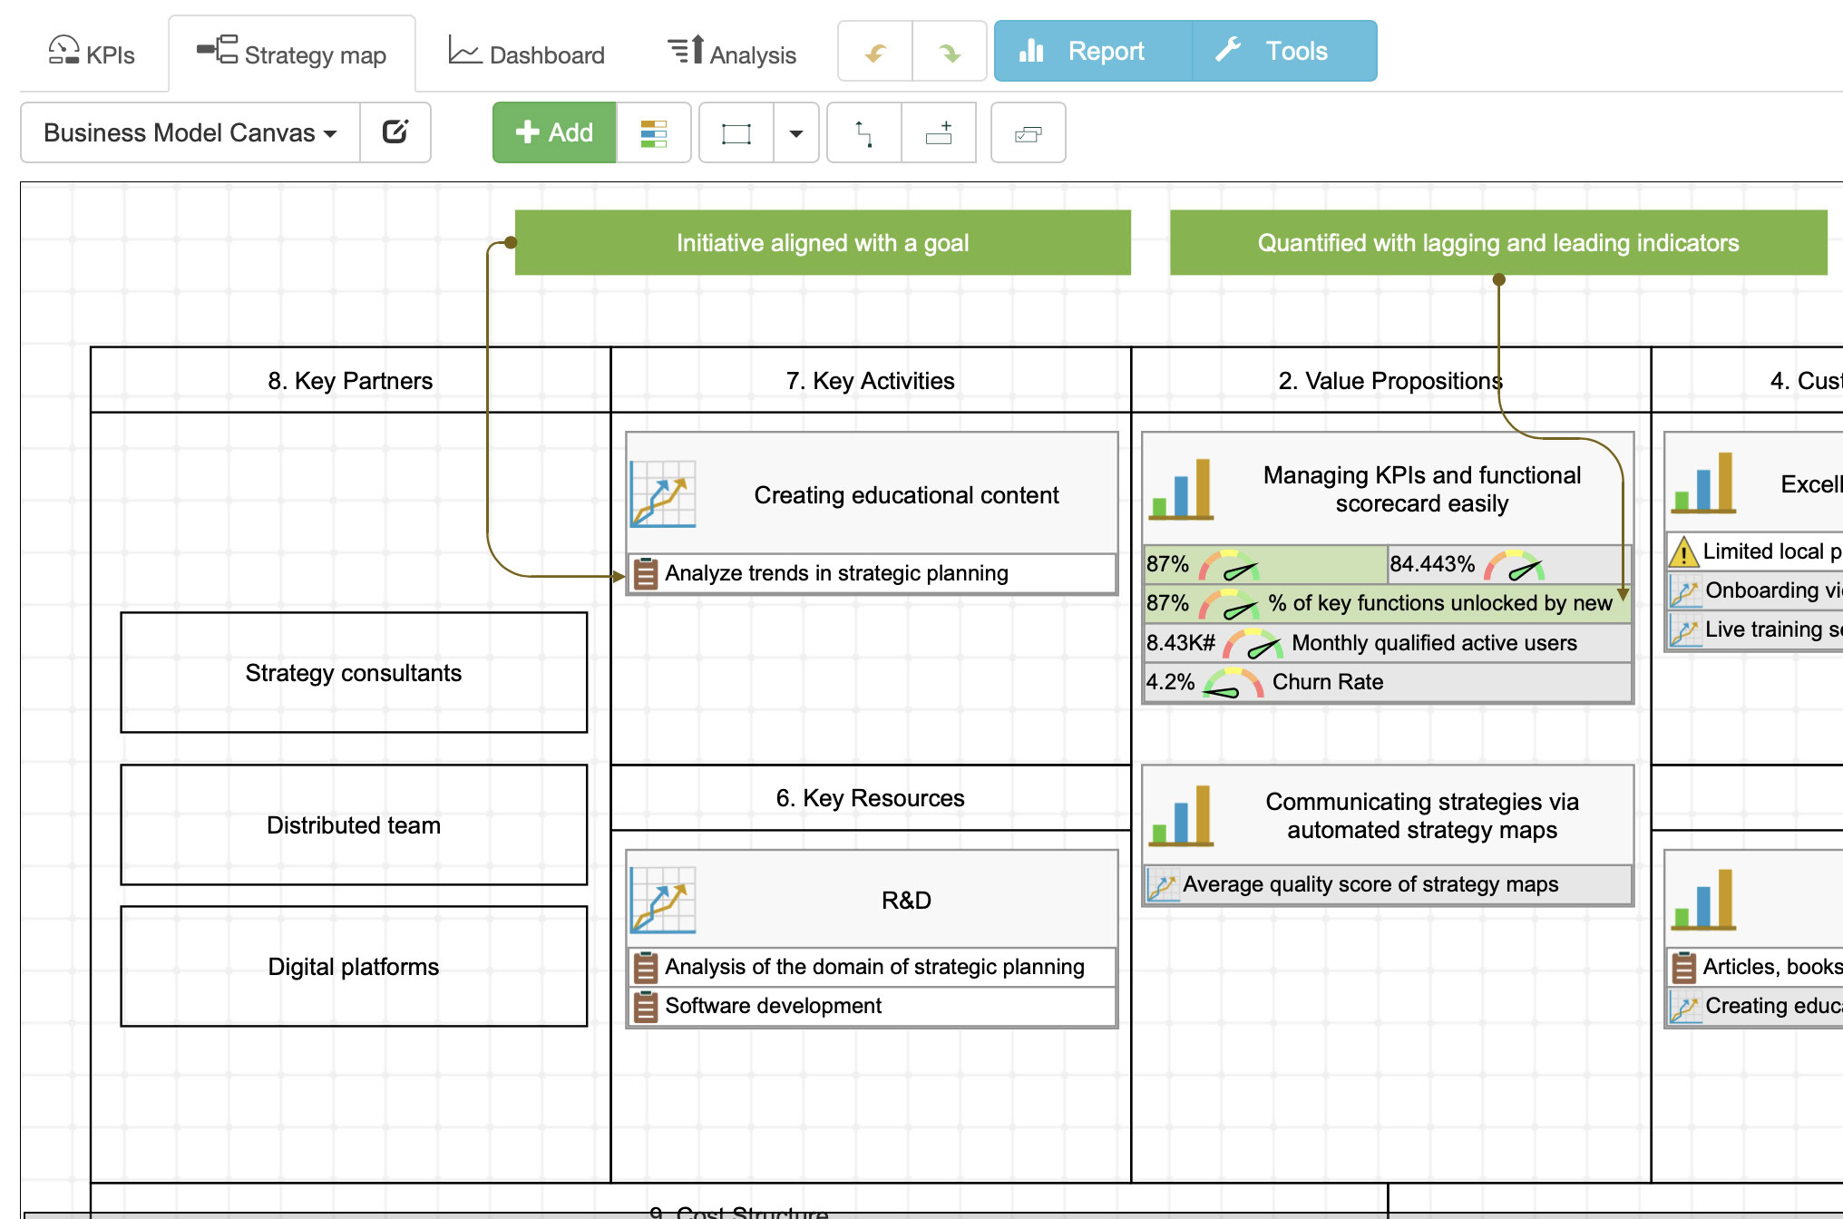Click the checklist overlay toolbar icon

(x=1028, y=133)
